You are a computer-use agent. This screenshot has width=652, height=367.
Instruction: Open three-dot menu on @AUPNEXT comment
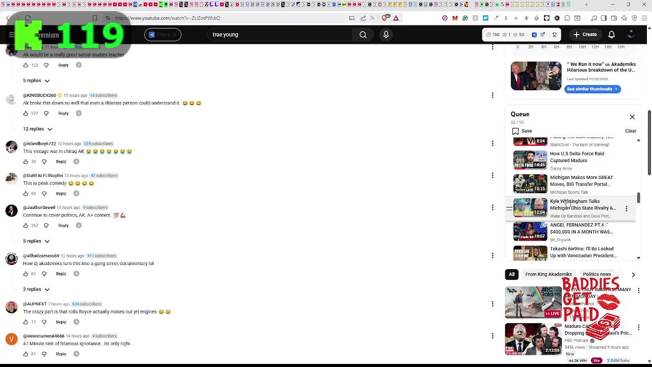pos(493,304)
